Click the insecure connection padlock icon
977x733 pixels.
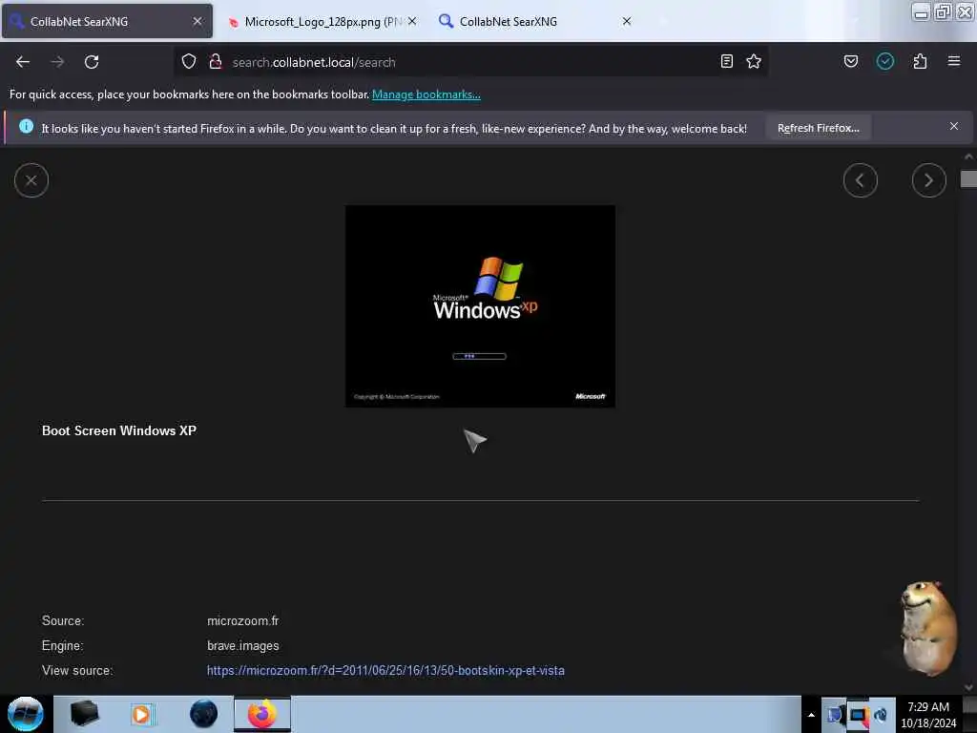click(216, 61)
